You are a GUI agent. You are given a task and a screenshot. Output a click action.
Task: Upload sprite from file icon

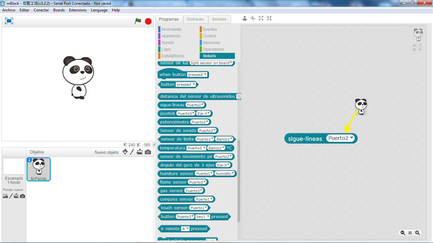point(139,152)
